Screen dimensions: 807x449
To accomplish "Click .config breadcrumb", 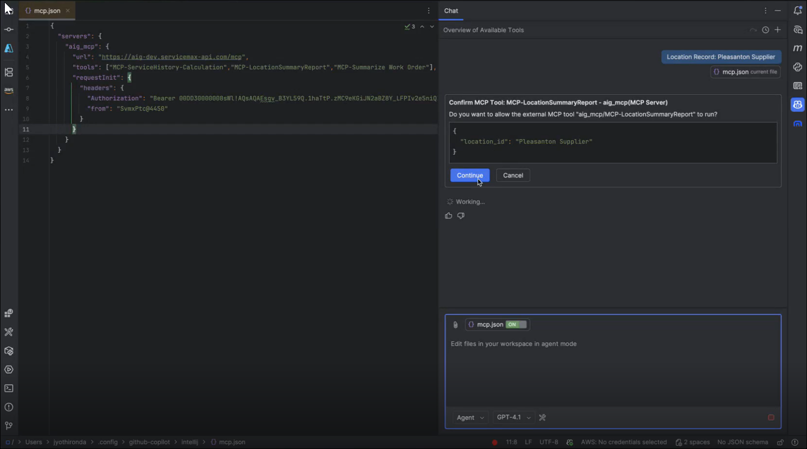I will pos(108,442).
